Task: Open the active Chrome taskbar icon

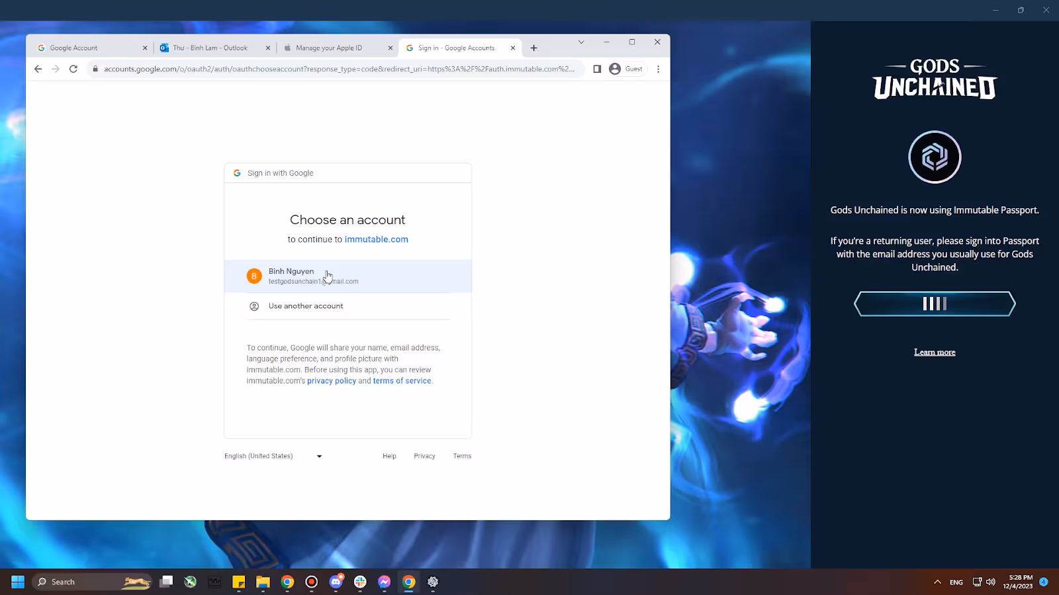Action: tap(409, 582)
